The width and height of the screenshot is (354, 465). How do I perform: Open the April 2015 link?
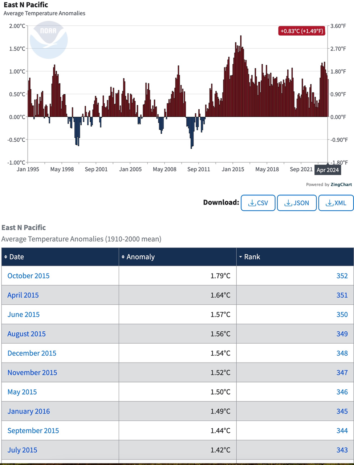(x=23, y=295)
